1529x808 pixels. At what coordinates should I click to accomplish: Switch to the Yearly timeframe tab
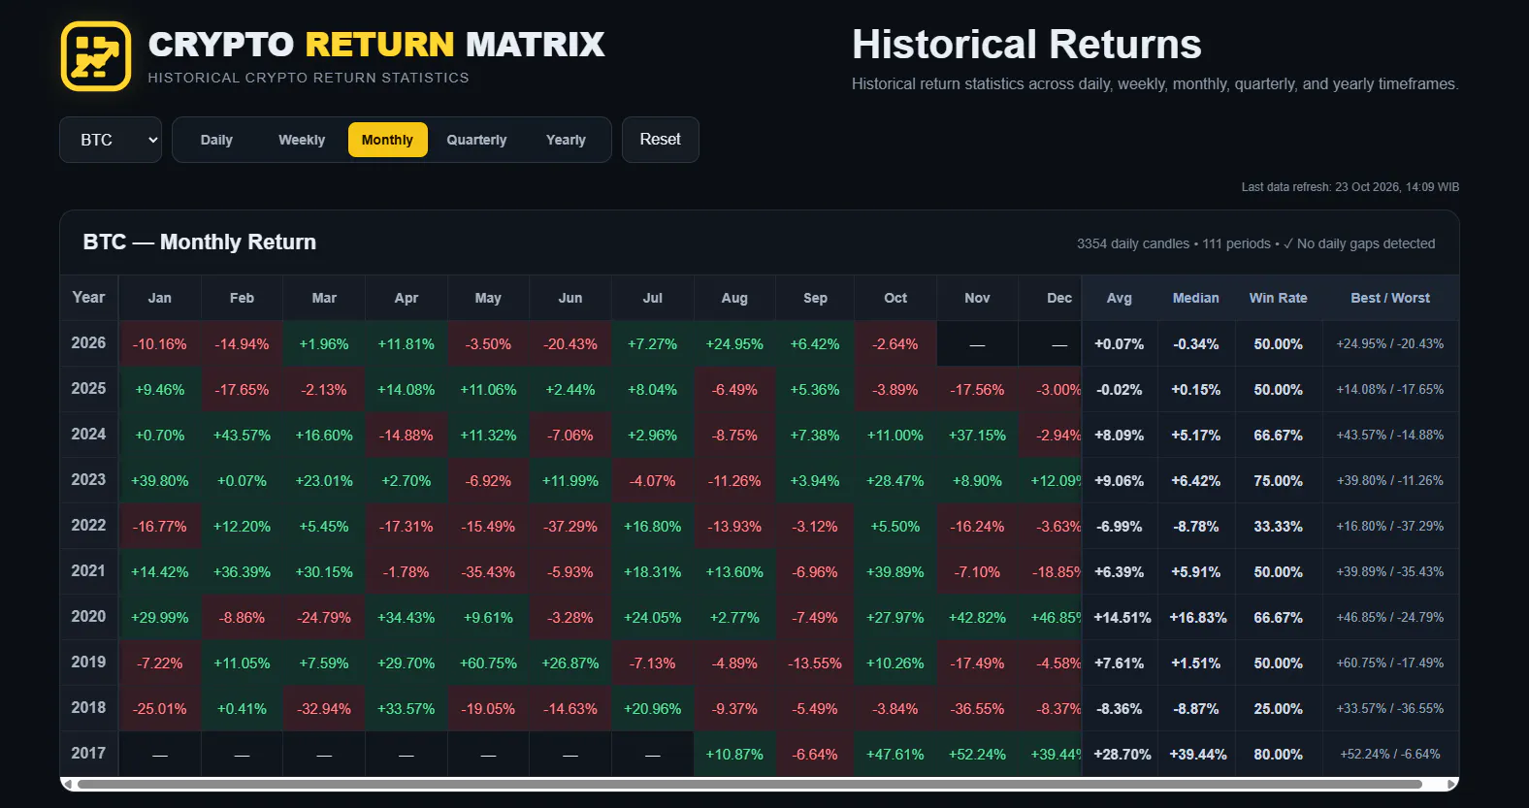(566, 140)
